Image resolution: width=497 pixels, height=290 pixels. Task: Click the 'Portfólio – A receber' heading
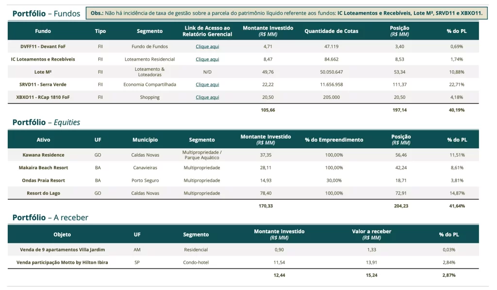click(50, 217)
